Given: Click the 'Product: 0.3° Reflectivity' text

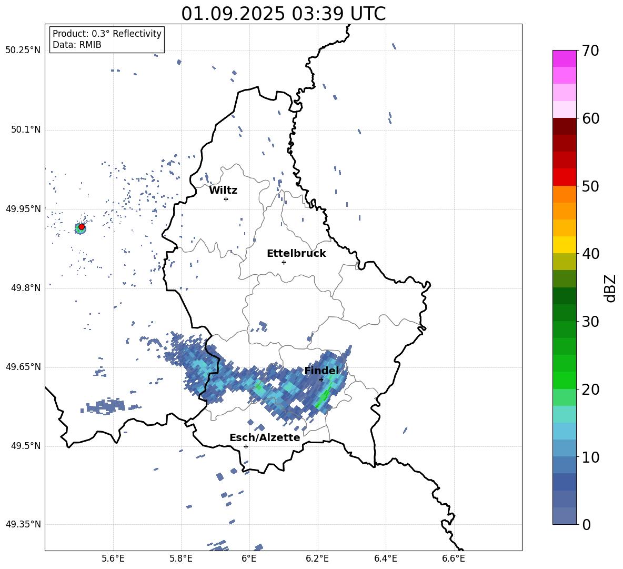Looking at the screenshot, I should [107, 34].
